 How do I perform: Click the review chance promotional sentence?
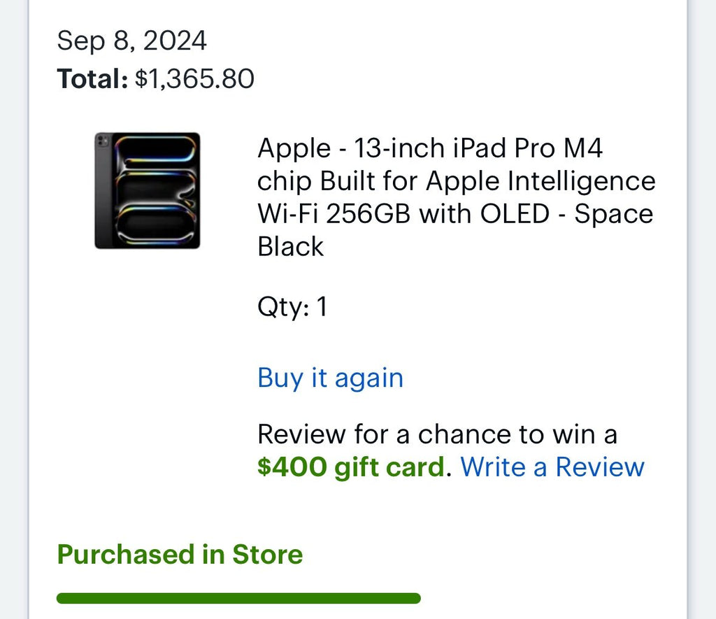[x=438, y=434]
